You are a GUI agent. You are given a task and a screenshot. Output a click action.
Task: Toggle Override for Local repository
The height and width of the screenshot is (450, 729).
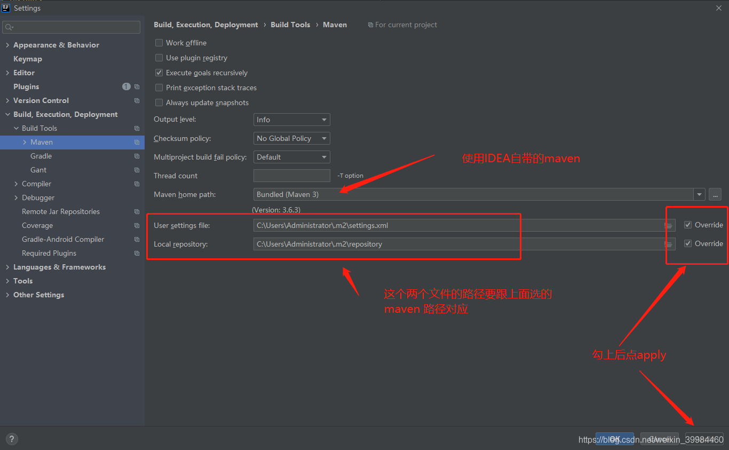[x=688, y=243]
